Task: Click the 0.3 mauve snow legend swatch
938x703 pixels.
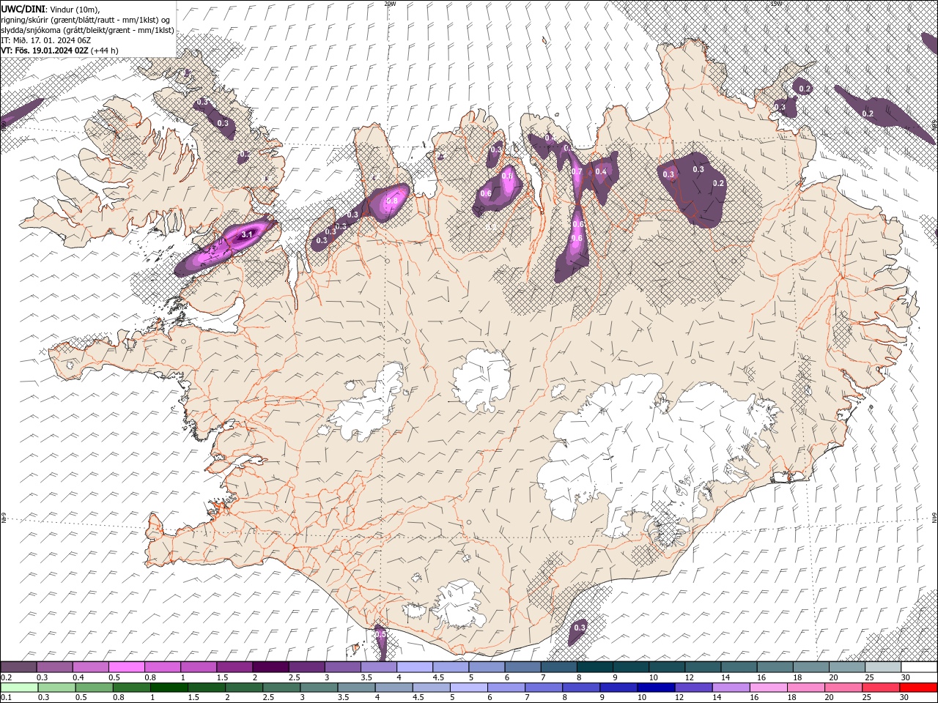Action: click(54, 667)
